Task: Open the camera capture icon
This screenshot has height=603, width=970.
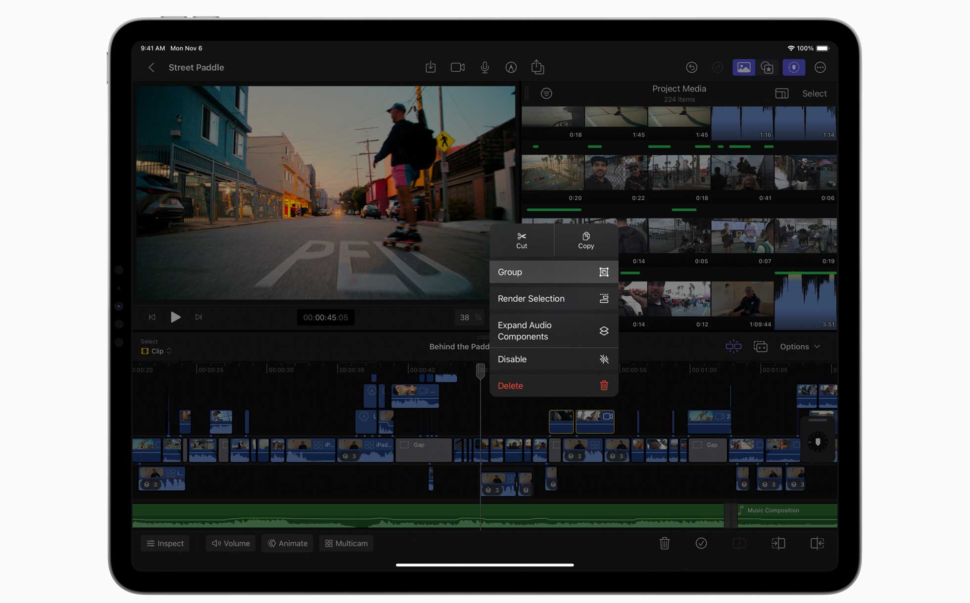Action: [457, 67]
